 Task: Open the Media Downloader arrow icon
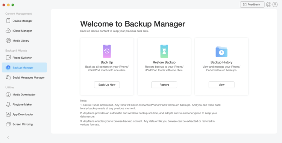click(x=8, y=94)
